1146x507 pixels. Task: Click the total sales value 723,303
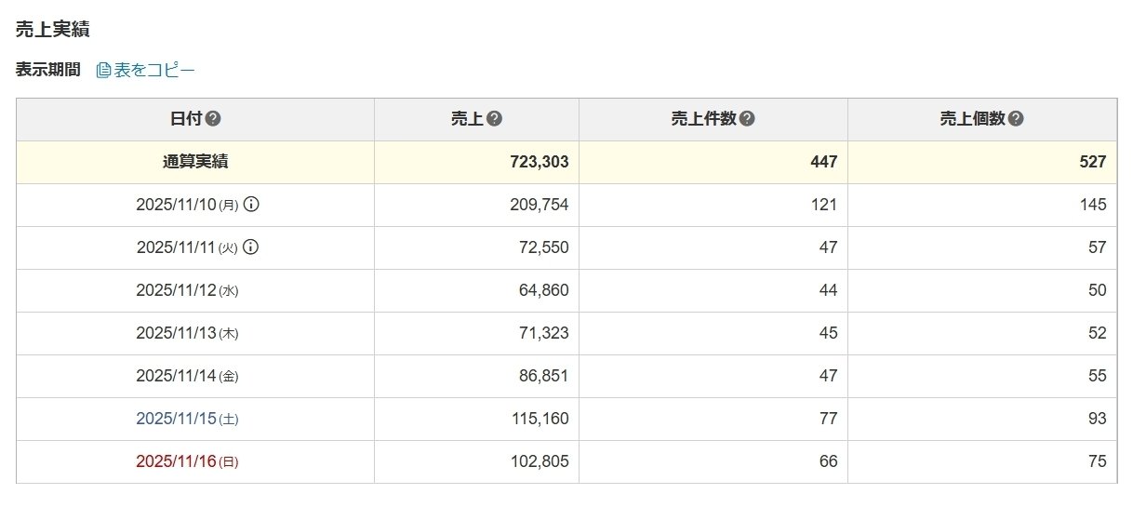pyautogui.click(x=540, y=162)
